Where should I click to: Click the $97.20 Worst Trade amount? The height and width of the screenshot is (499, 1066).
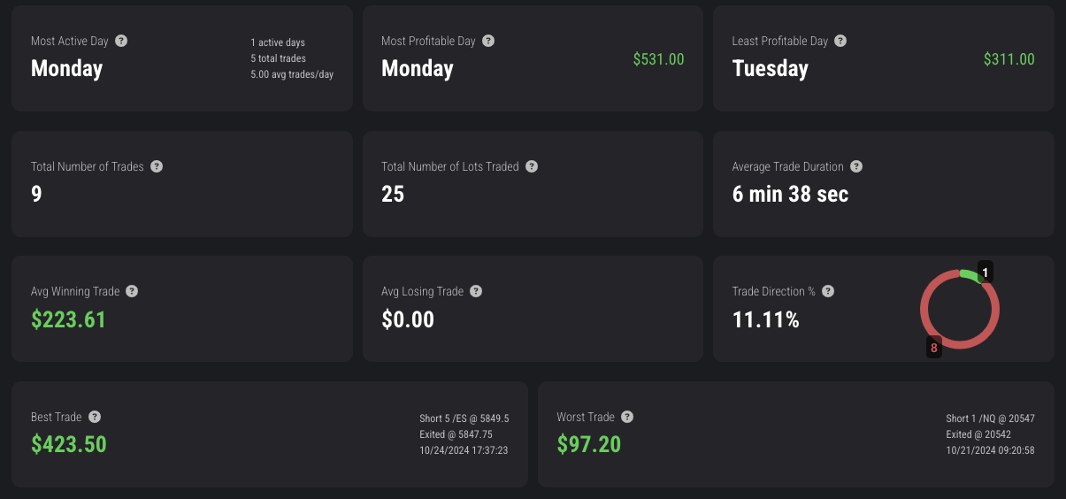pyautogui.click(x=589, y=444)
